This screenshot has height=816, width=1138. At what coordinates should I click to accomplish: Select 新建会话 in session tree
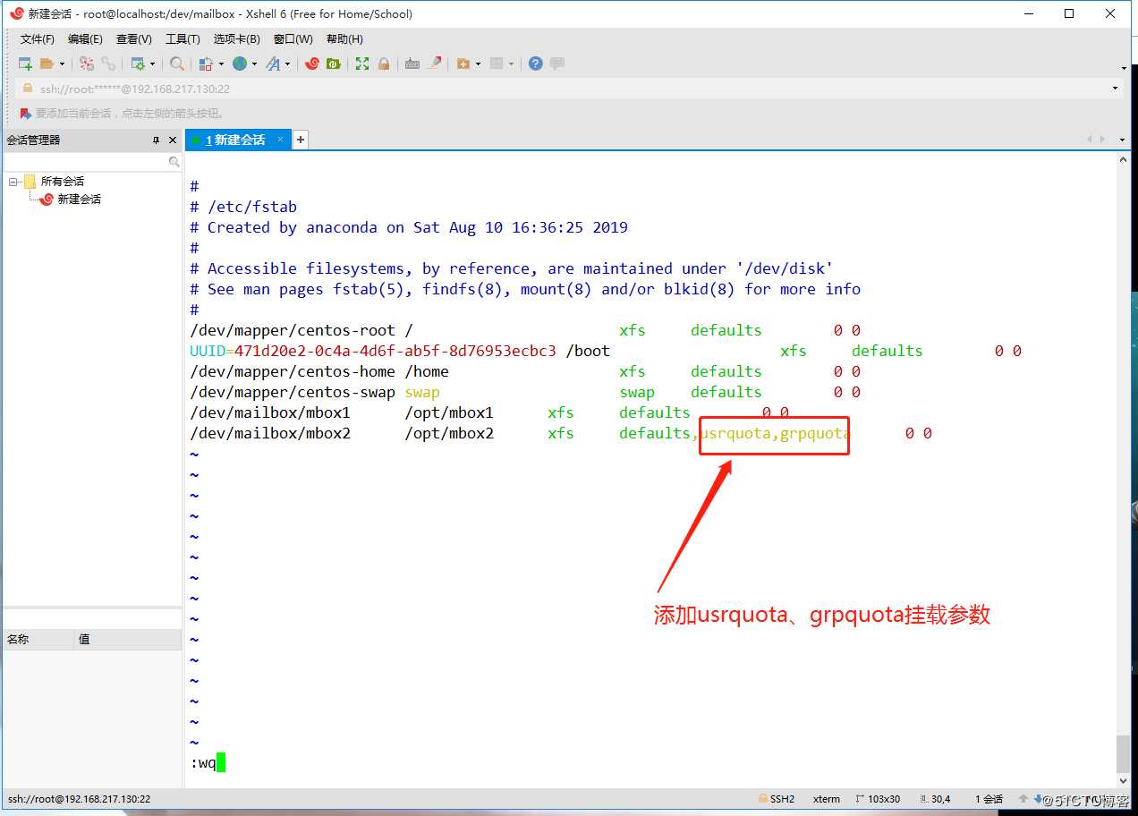coord(79,200)
